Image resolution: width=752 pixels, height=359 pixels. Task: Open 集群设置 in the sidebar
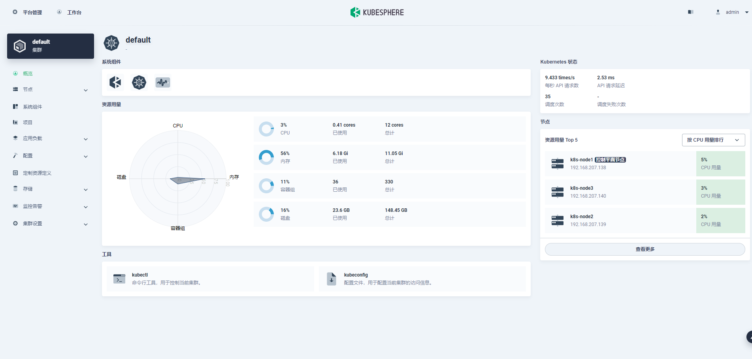pyautogui.click(x=32, y=224)
